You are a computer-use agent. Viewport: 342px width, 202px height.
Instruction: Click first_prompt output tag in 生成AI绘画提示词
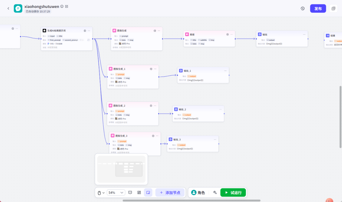coord(54,40)
